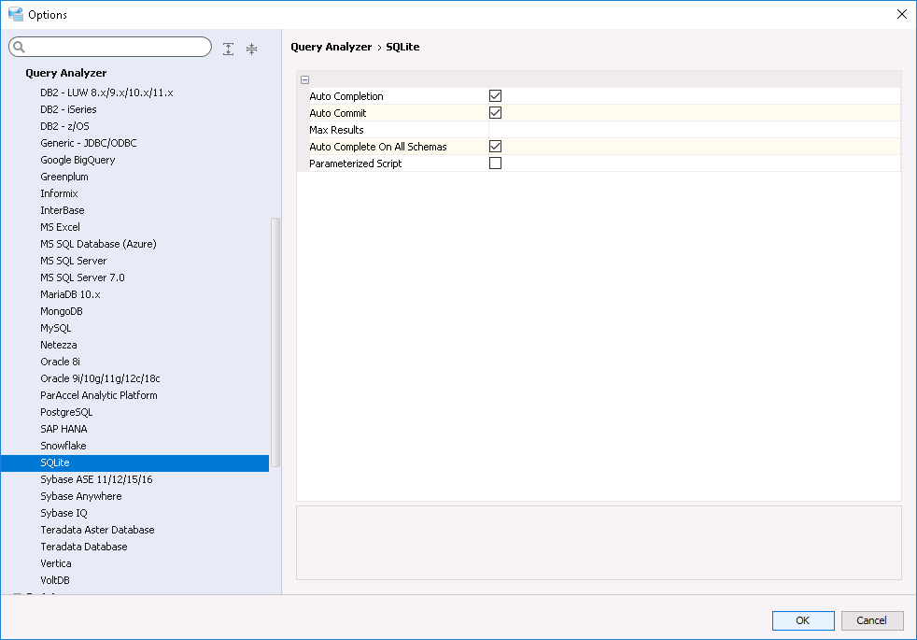The width and height of the screenshot is (917, 640).
Task: Click the expand all tree icon
Action: [229, 49]
